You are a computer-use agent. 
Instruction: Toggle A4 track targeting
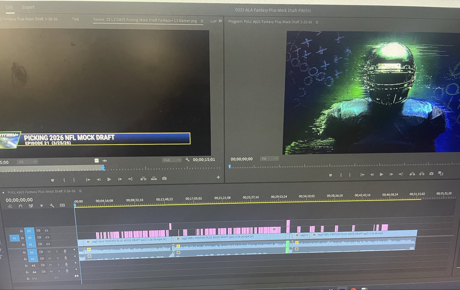[34, 272]
